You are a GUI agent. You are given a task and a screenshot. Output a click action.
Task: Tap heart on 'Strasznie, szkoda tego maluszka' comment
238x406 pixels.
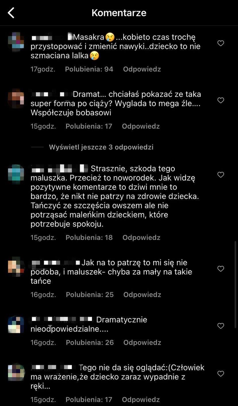(221, 175)
